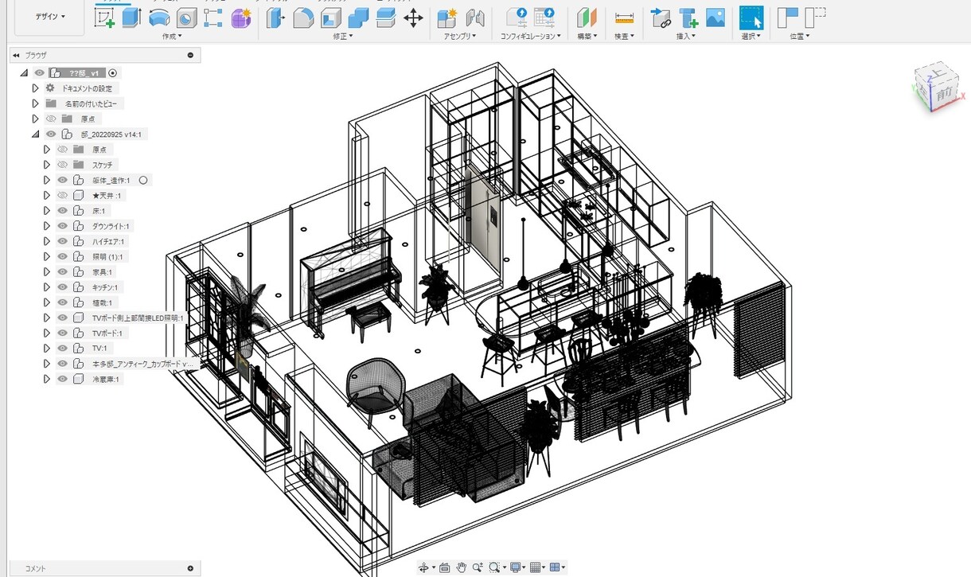Expand the ドキュメントの設定 node

point(35,88)
